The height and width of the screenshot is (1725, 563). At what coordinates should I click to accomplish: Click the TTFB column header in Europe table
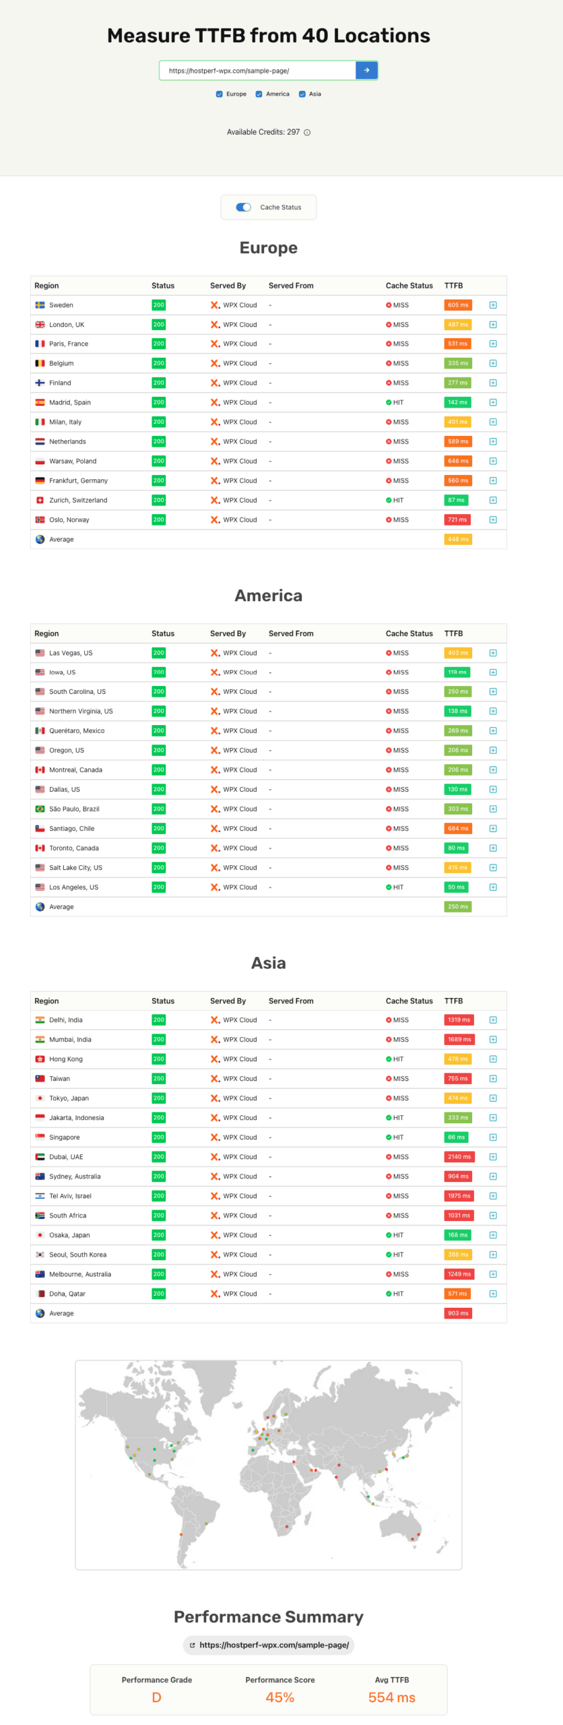pos(453,286)
